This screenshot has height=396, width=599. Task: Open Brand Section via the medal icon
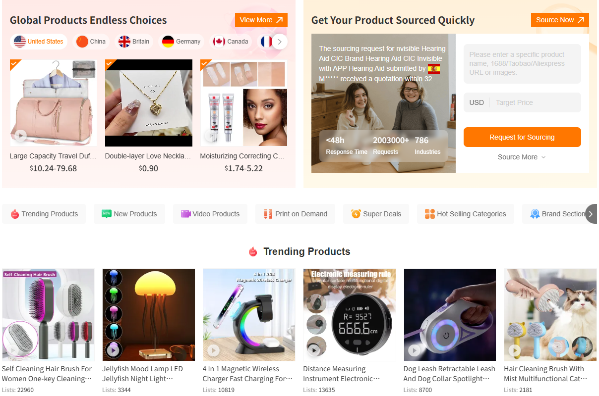click(535, 214)
